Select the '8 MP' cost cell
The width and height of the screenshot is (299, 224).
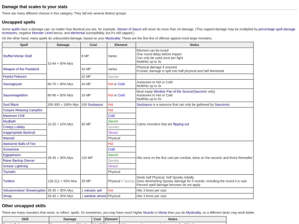point(94,56)
